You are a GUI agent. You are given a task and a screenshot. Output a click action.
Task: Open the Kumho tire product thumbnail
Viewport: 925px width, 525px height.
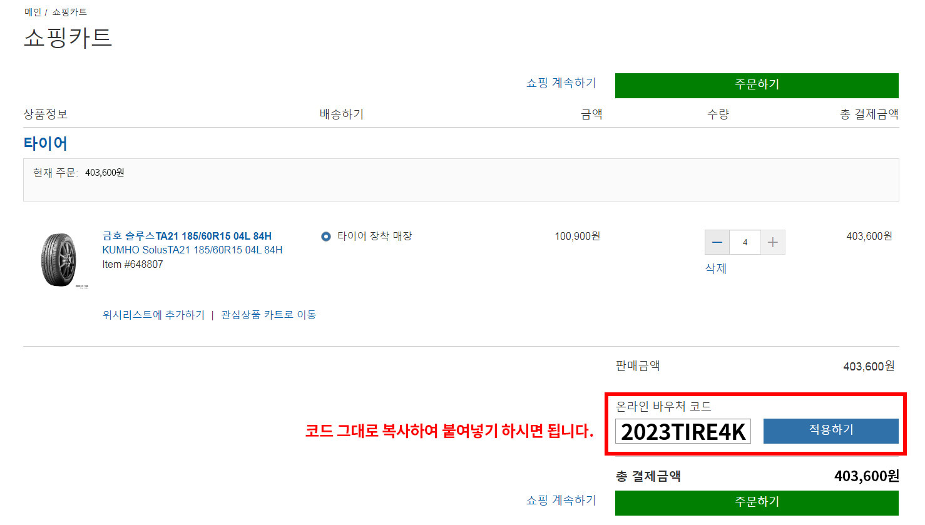click(59, 260)
